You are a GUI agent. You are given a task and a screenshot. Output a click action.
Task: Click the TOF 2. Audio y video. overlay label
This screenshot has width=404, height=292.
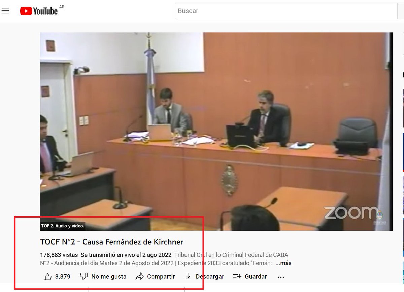63,226
